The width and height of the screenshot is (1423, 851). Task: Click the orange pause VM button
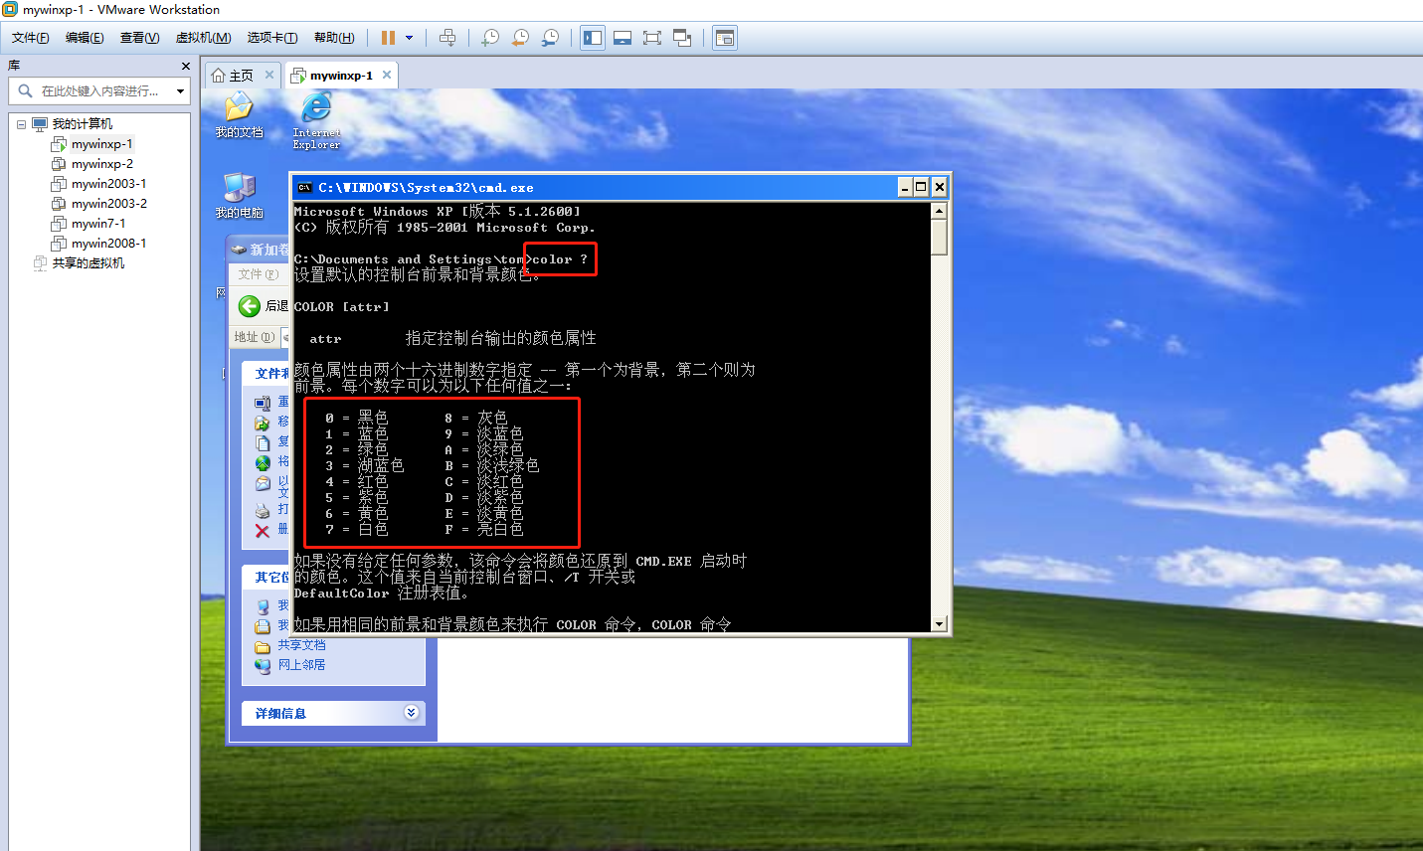click(388, 38)
